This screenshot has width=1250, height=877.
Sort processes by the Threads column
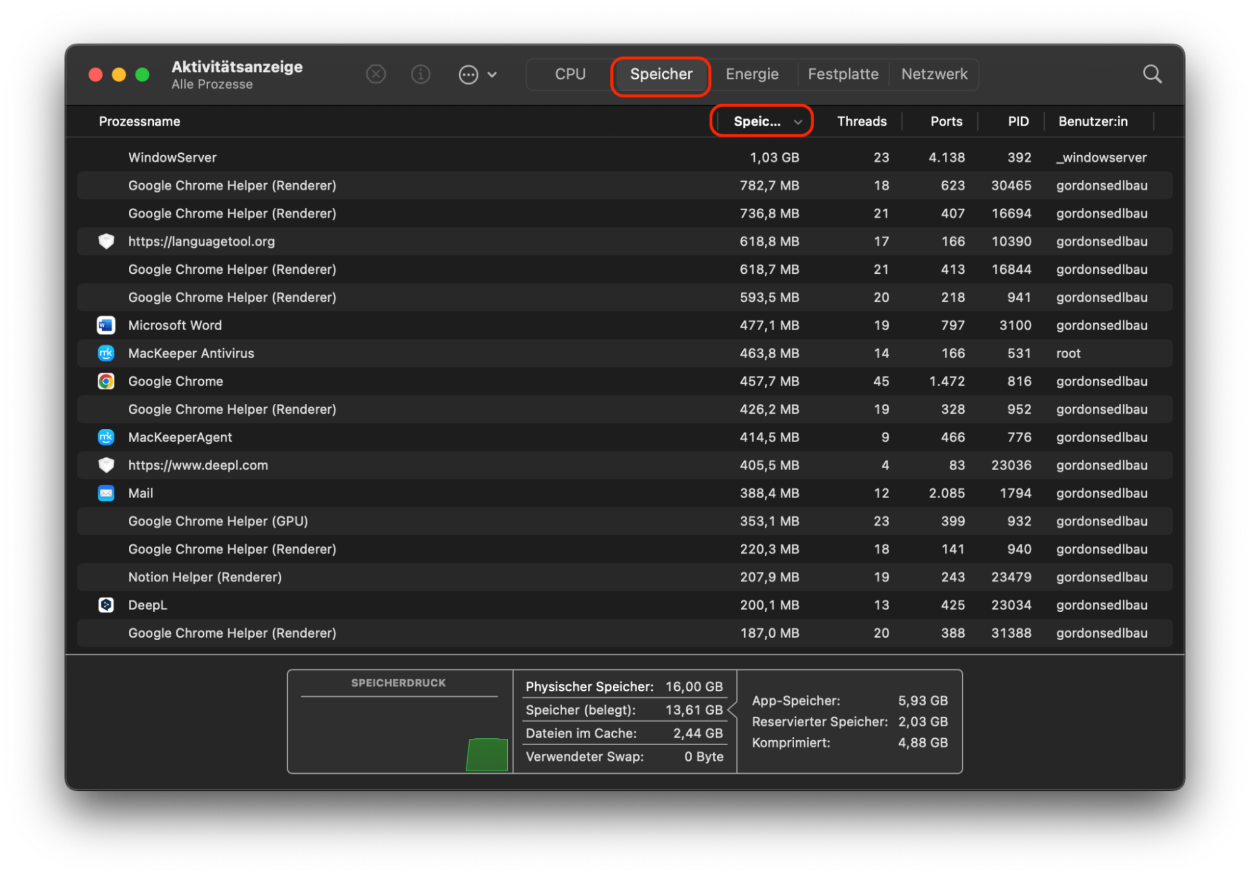(861, 121)
